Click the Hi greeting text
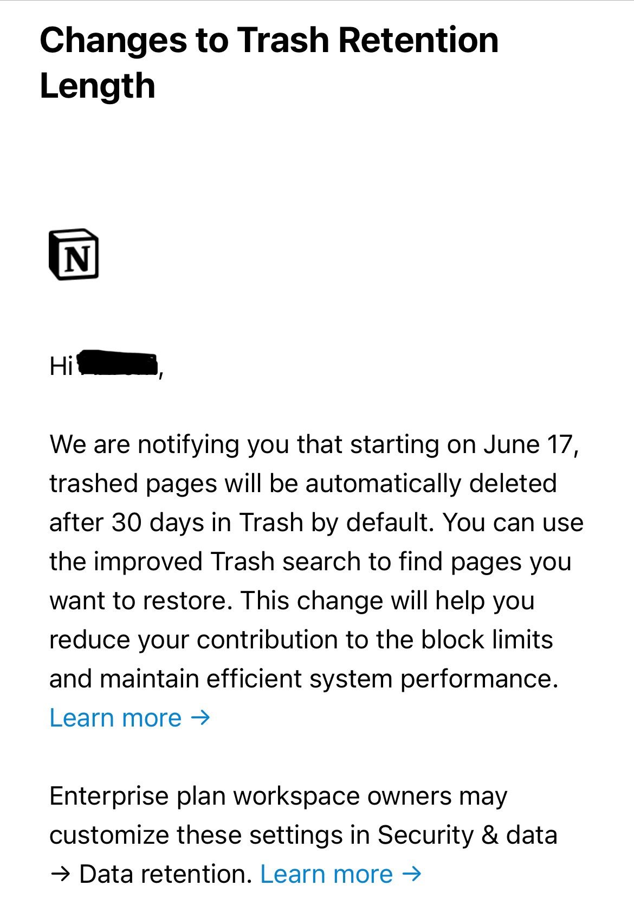The image size is (634, 911). [61, 366]
